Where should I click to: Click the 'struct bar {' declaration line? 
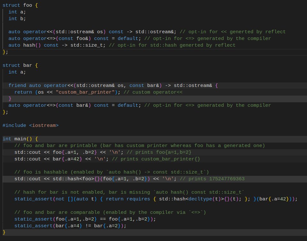20,66
